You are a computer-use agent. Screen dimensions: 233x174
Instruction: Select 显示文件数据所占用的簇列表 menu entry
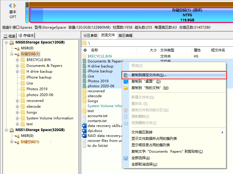174,138
